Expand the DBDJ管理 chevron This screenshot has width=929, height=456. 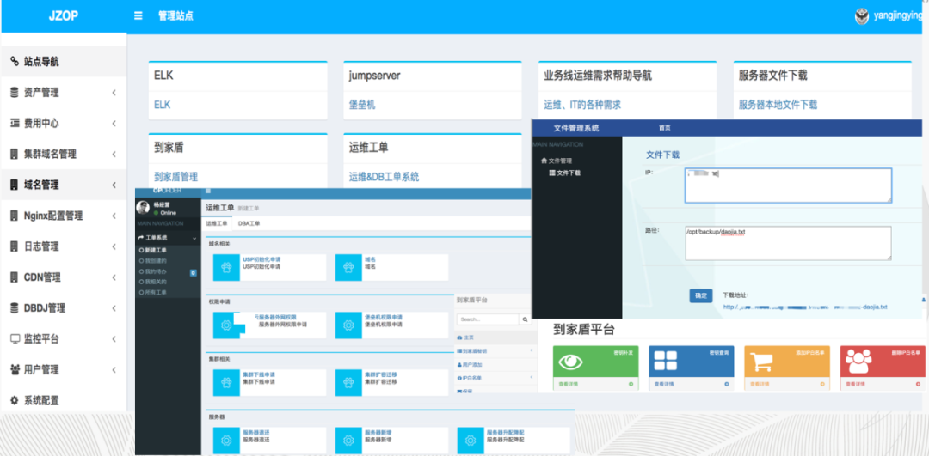114,308
